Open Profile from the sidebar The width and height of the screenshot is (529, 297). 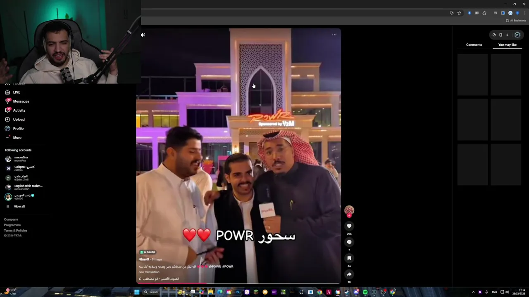14,128
